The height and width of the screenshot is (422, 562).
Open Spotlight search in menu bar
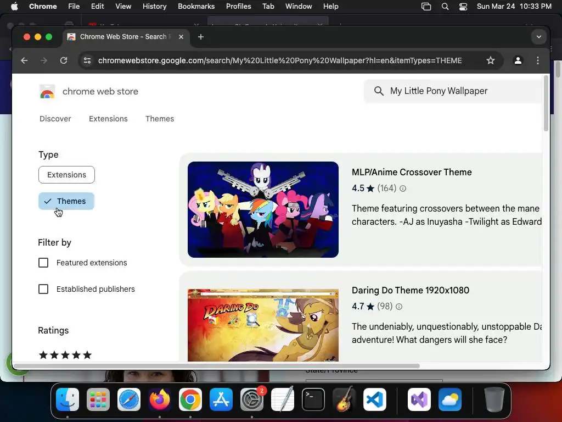pos(445,7)
